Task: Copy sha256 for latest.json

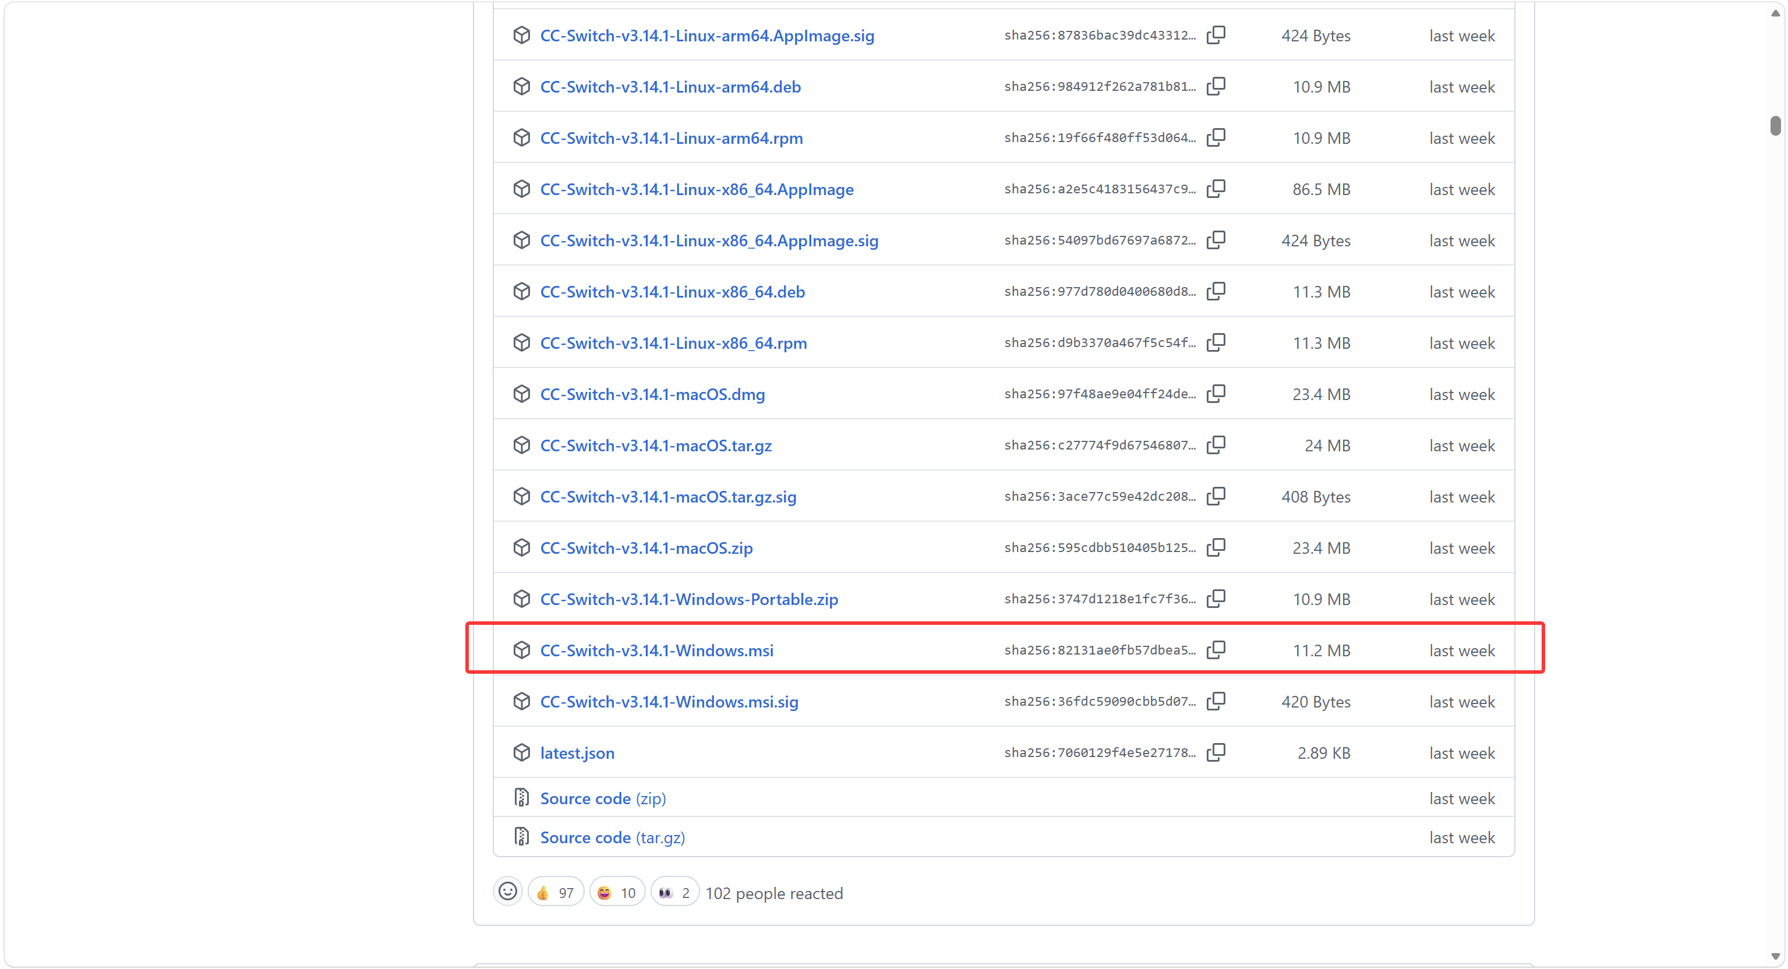Action: point(1216,752)
